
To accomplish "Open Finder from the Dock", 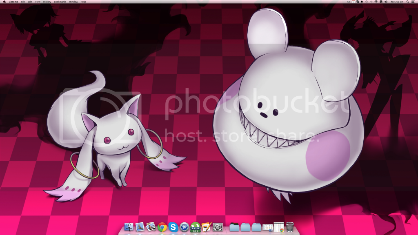I will [129, 227].
